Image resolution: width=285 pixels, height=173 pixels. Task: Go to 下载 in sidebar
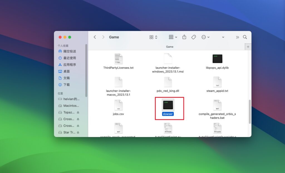pyautogui.click(x=66, y=85)
